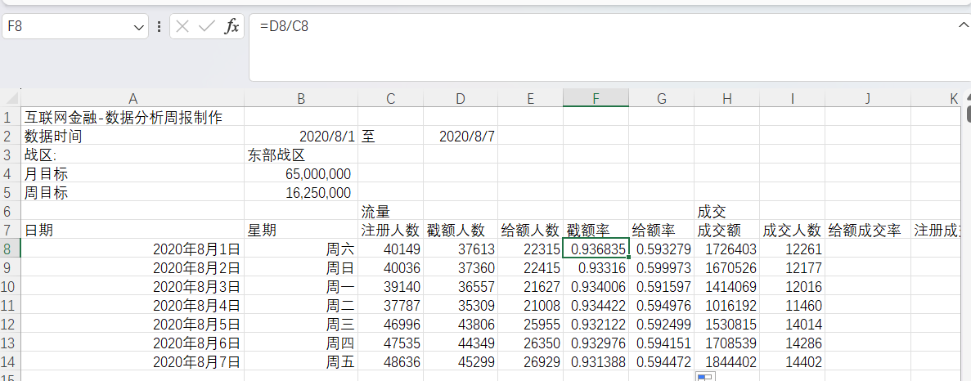Select the monthly target cell 65,000,000
Screen dimensions: 971x381
[300, 174]
